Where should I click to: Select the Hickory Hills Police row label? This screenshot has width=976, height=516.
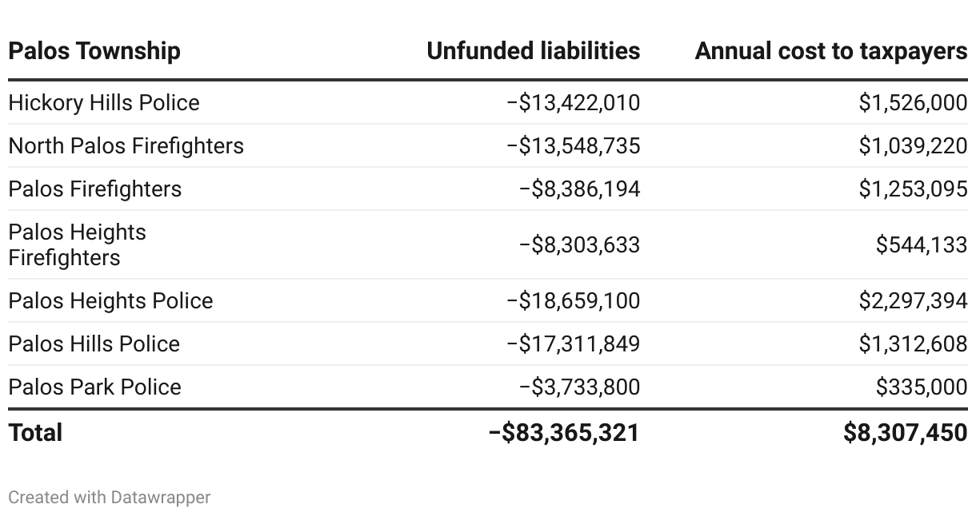[x=104, y=102]
